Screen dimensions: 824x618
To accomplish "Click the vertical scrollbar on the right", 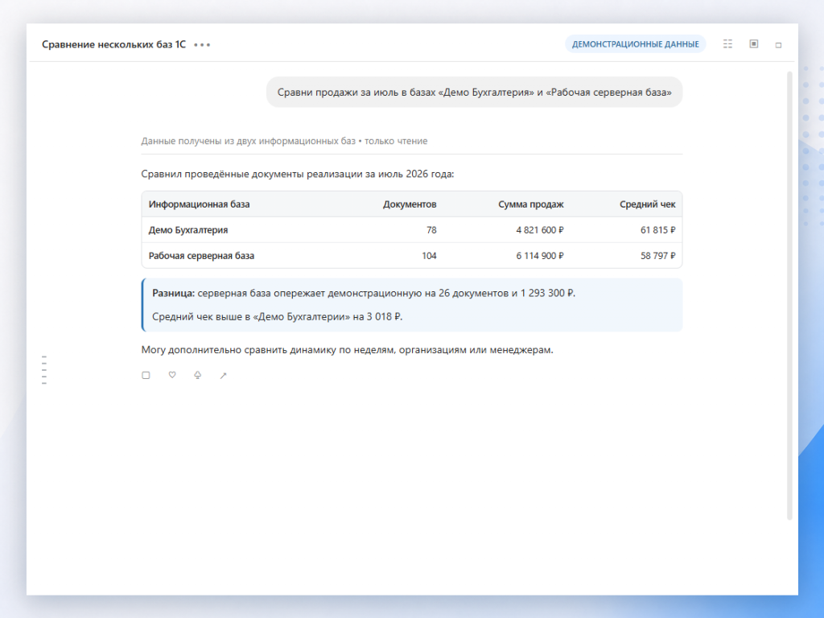I will [x=789, y=295].
